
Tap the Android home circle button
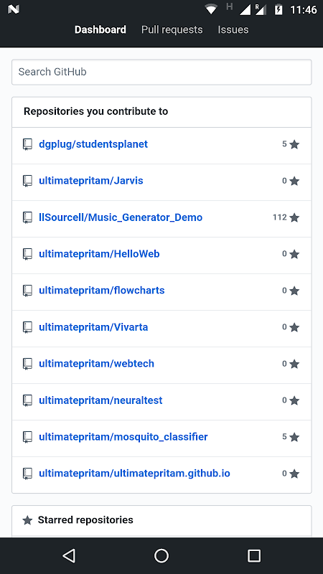tap(161, 555)
